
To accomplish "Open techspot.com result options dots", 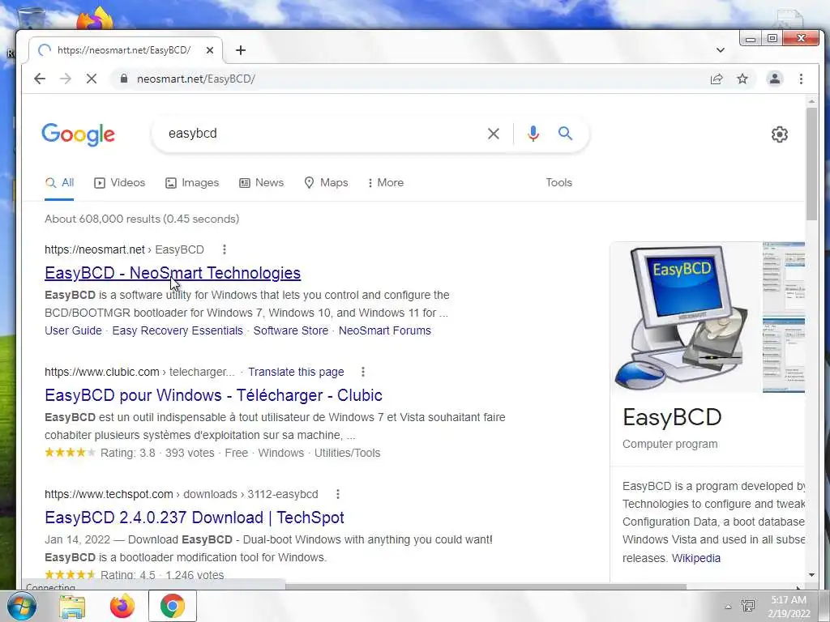I will pos(338,494).
